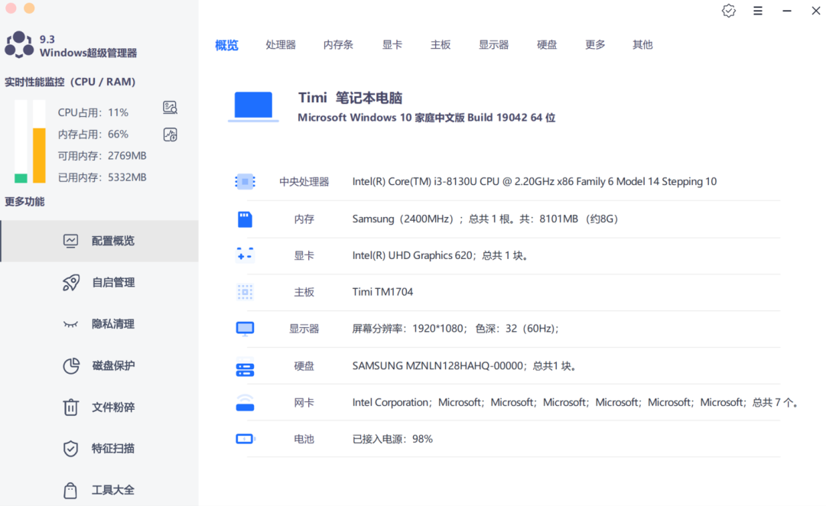826x506 pixels.
Task: Click the 实时性能监控 (CPU / RAM) heading
Action: tap(70, 82)
